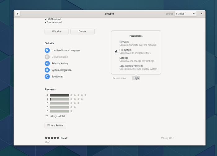Click the 'Localized in your Language' label

(x=66, y=50)
